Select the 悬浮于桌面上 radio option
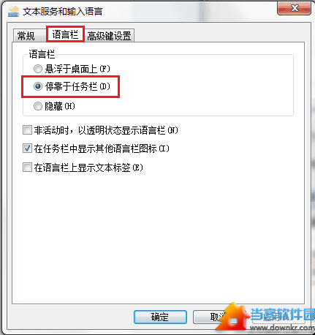 click(x=38, y=69)
